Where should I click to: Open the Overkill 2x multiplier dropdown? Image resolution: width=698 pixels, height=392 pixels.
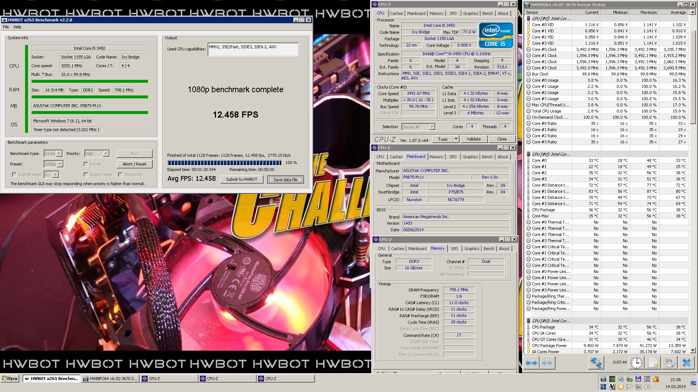click(55, 175)
